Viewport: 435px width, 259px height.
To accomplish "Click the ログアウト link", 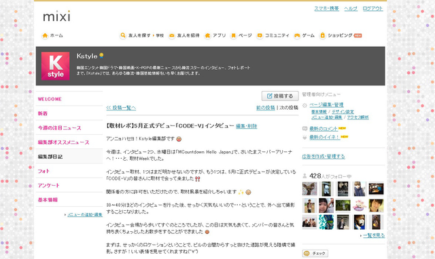I will click(x=372, y=9).
